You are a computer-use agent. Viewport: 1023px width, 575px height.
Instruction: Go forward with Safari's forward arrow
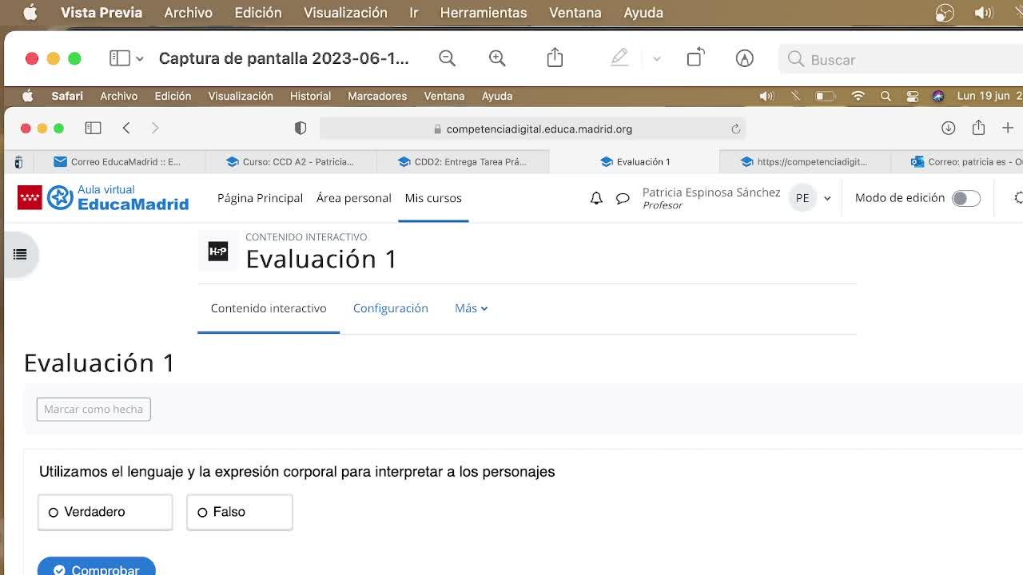[x=155, y=128]
